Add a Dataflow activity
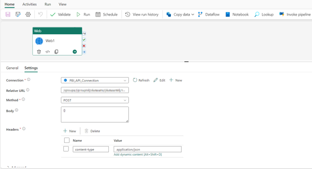312x169 pixels. click(x=209, y=14)
